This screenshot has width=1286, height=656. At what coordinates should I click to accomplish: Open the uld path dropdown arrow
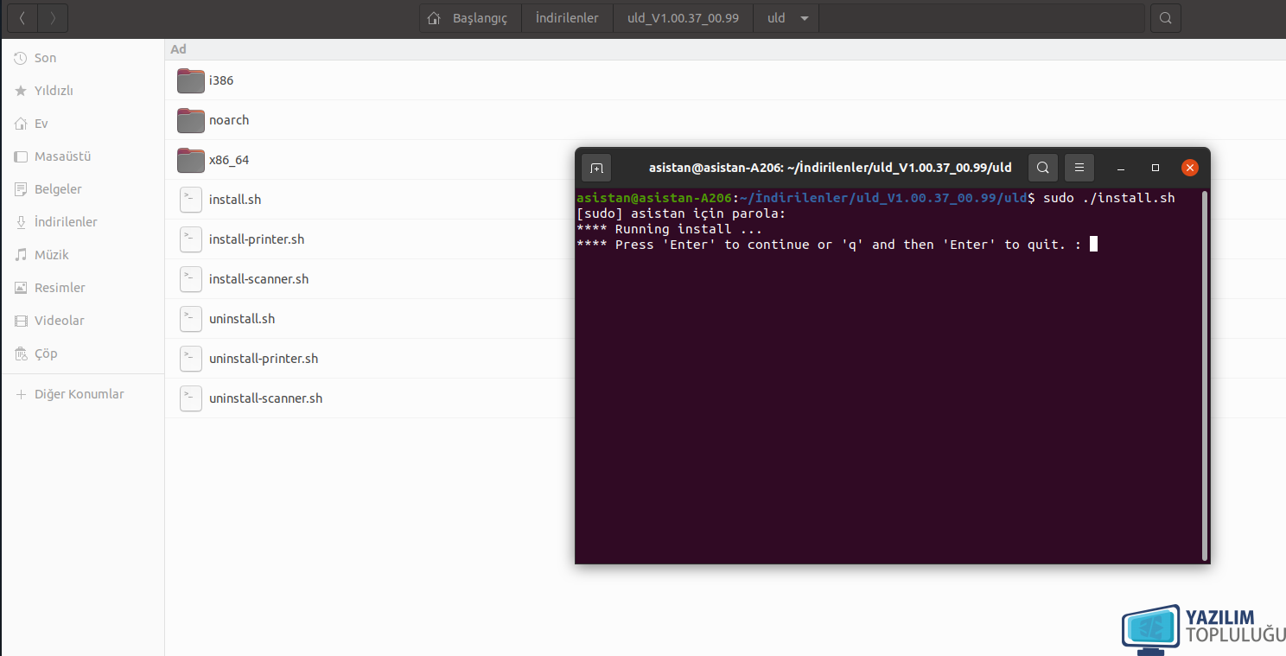pyautogui.click(x=805, y=18)
